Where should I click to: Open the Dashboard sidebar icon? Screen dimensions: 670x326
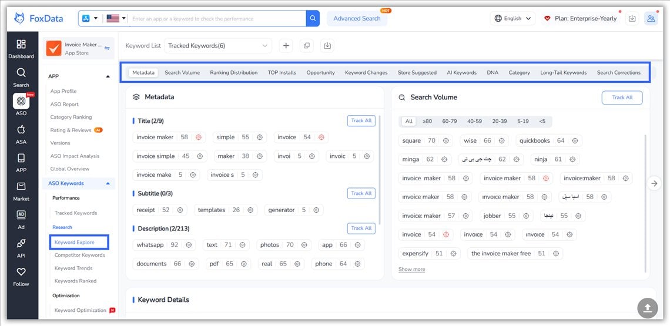tap(21, 49)
